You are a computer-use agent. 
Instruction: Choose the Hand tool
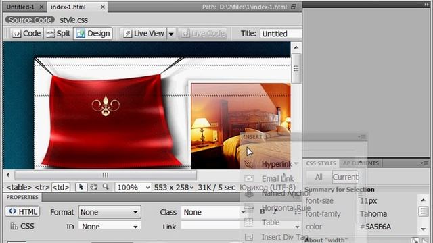(94, 187)
